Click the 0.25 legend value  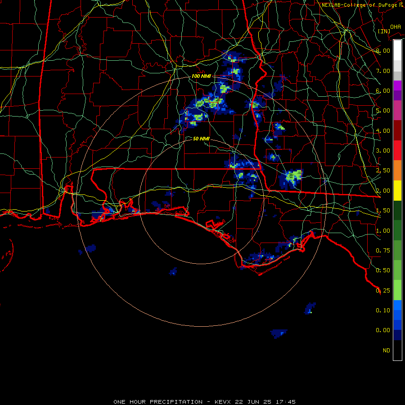tap(383, 291)
